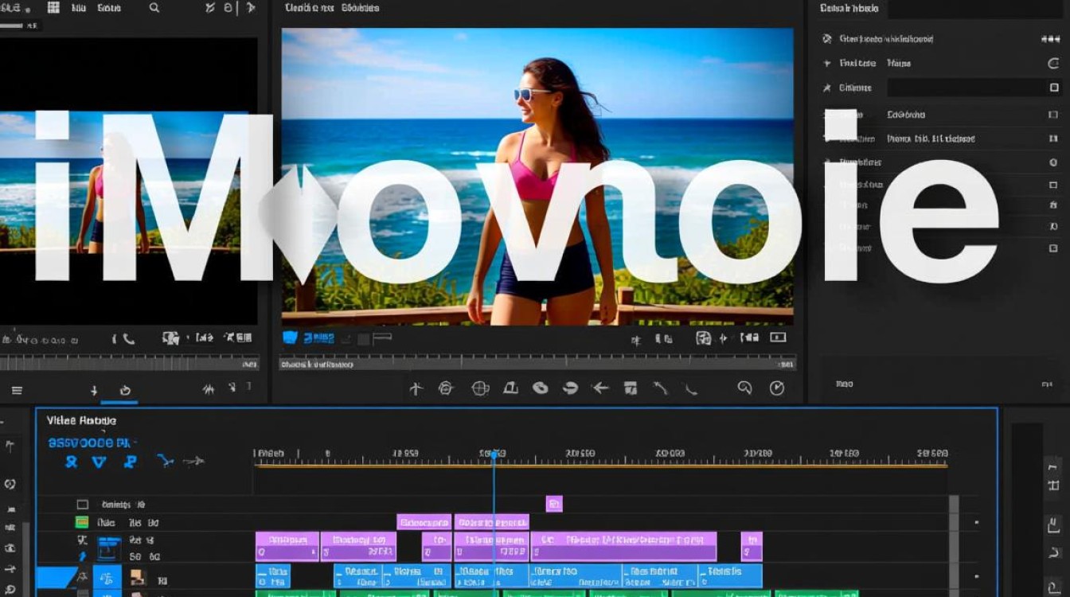Select the first purple clip on the purple track
Viewport: 1070px width, 597px height.
[287, 546]
